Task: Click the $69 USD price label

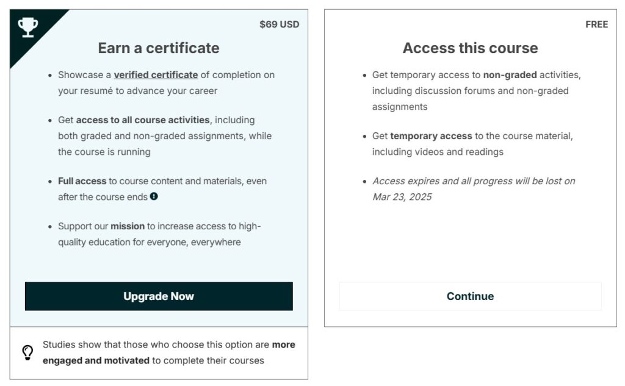Action: pos(280,25)
